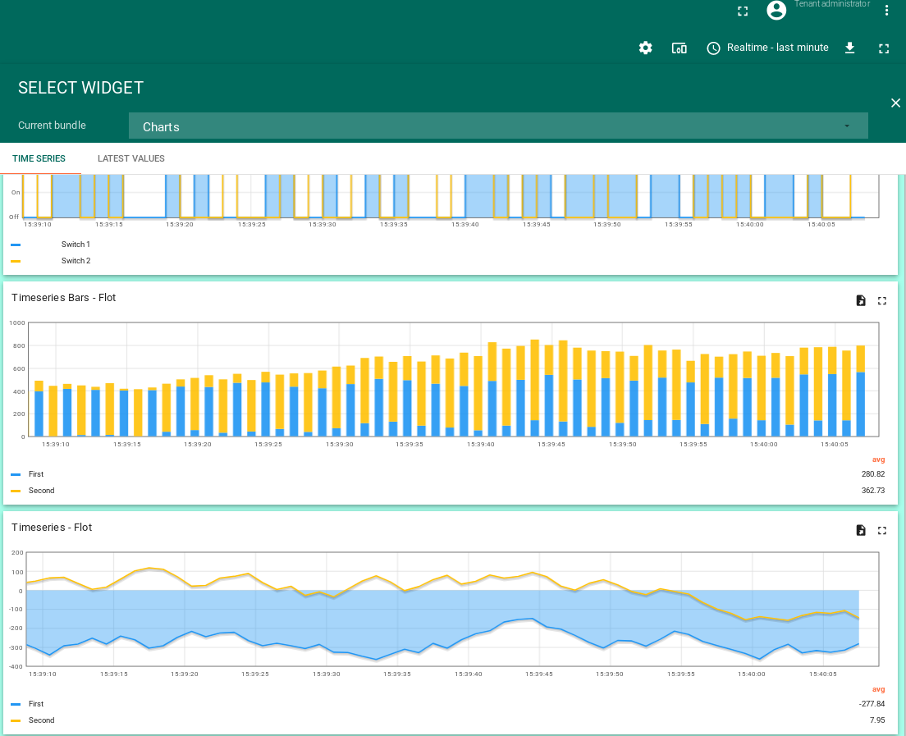The height and width of the screenshot is (736, 906).
Task: Click the avg header in Timeseries - Flot legend
Action: pyautogui.click(x=878, y=690)
